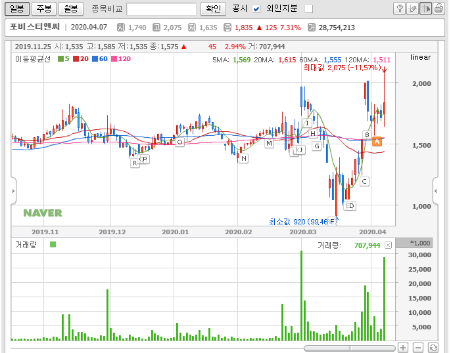The height and width of the screenshot is (353, 453).
Task: Click the blue 60-day MA swatch
Action: pos(95,59)
